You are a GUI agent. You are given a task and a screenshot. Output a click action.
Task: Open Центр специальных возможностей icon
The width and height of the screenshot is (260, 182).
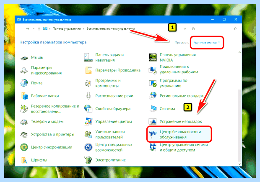coord(88,147)
